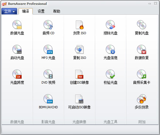Click the 数据光盘 category label at bottom
This screenshot has width=160, height=135.
click(17, 122)
